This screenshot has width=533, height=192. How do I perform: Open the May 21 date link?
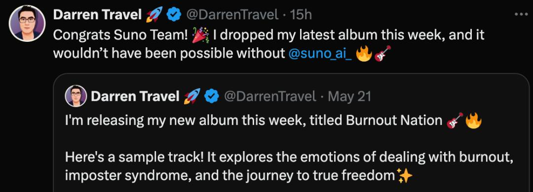pyautogui.click(x=349, y=97)
